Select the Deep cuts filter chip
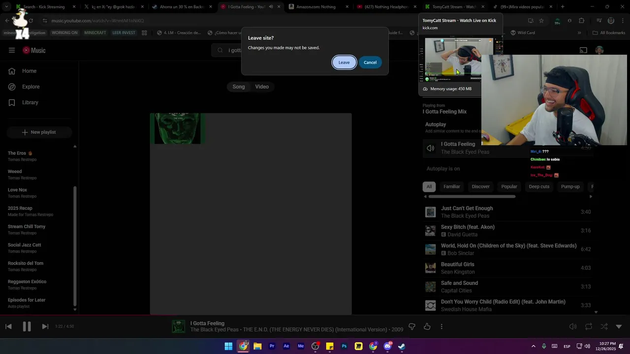 click(x=539, y=187)
